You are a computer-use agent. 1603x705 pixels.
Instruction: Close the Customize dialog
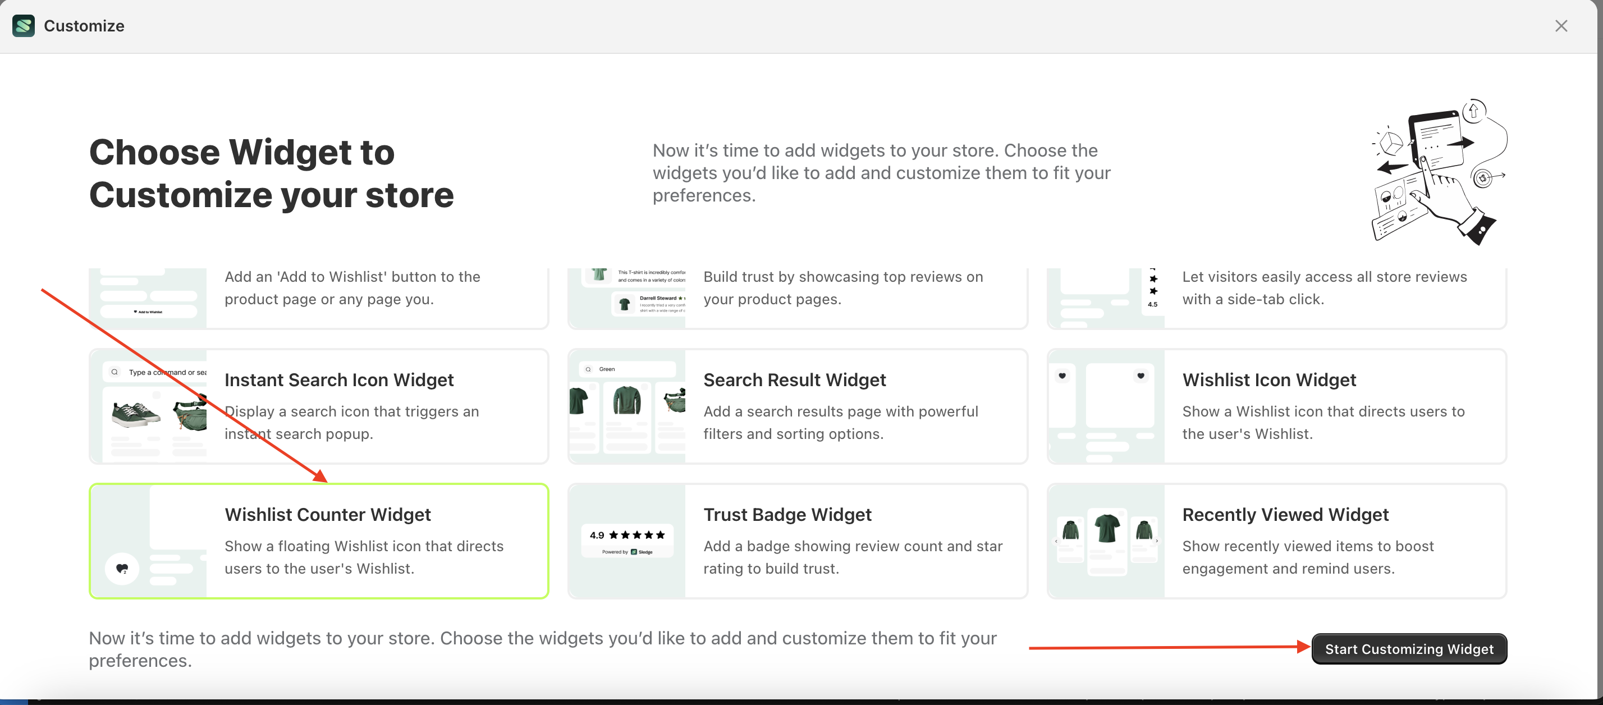tap(1561, 25)
